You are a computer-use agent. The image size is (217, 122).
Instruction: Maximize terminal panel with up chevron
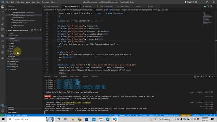212,76
